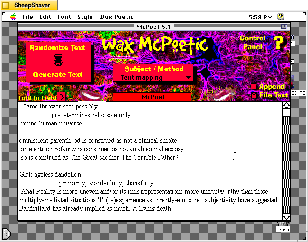Click the scrollbar thumb in text field
The image size is (308, 242).
point(286,113)
